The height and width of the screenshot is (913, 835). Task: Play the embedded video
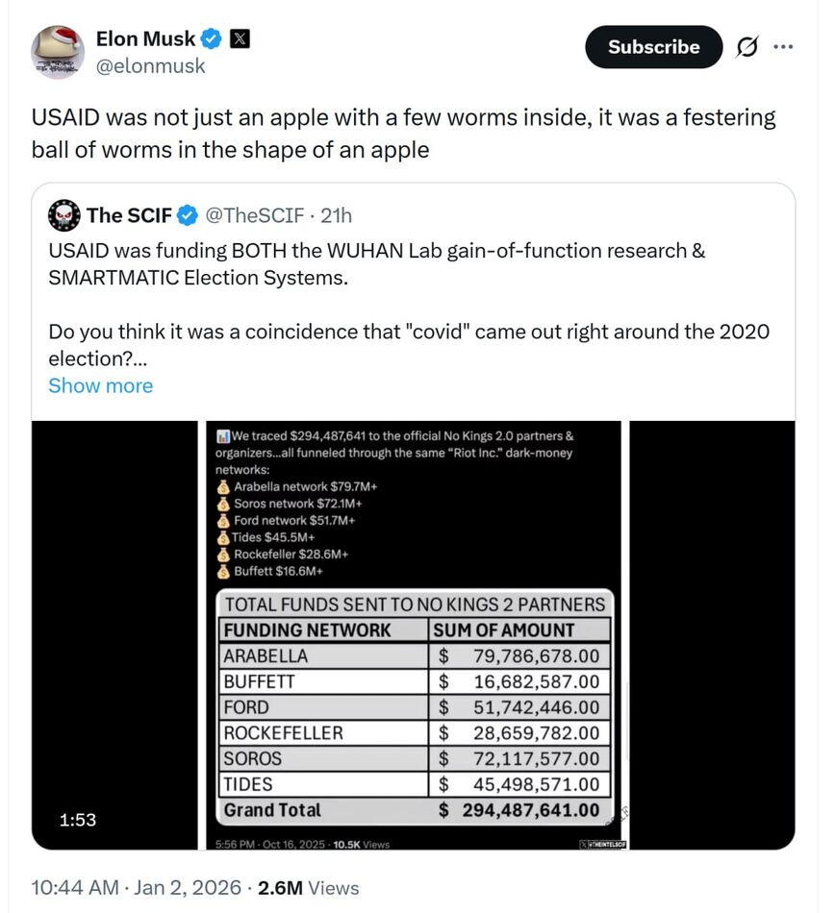coord(414,634)
